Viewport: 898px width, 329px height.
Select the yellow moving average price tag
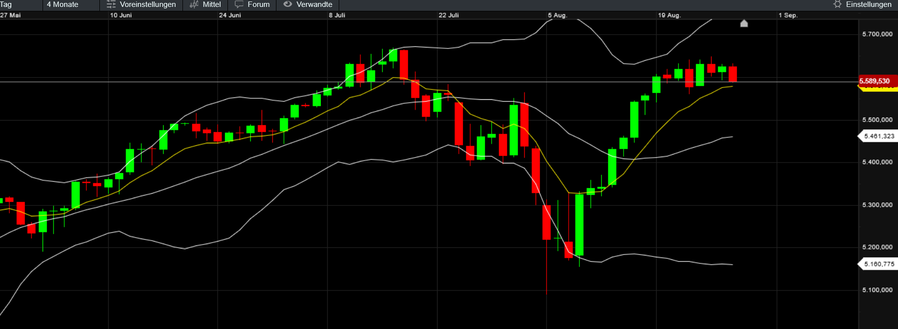878,88
